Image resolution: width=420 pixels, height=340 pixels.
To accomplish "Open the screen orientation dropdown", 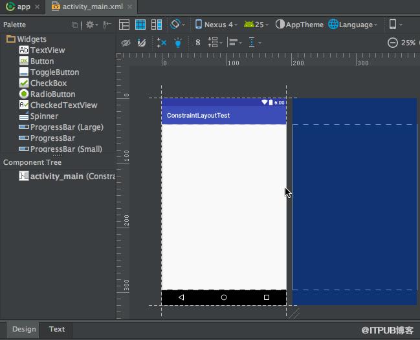I will pos(178,25).
